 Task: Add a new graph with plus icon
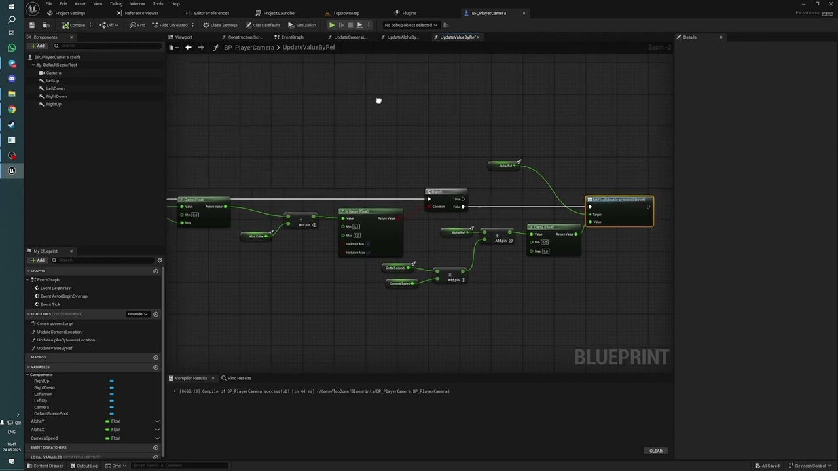156,271
